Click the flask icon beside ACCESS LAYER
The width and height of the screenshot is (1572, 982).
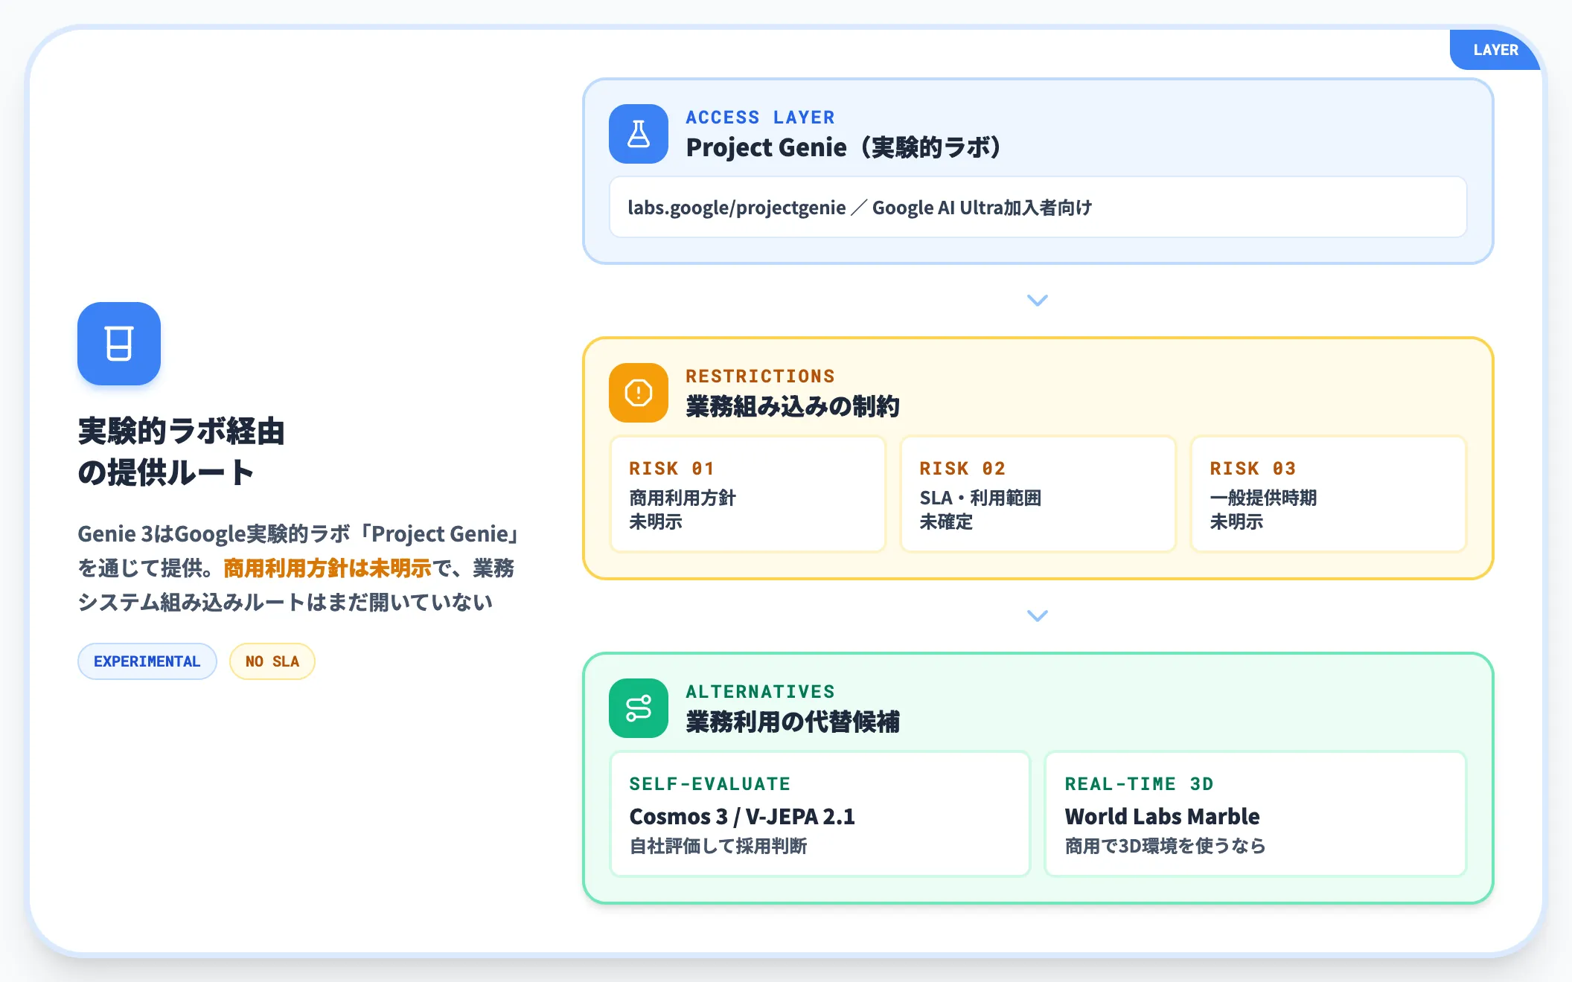pyautogui.click(x=639, y=134)
